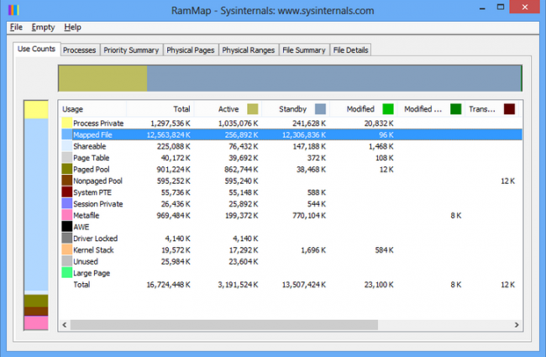Sort by the Usage column header
The width and height of the screenshot is (546, 357).
(x=92, y=109)
